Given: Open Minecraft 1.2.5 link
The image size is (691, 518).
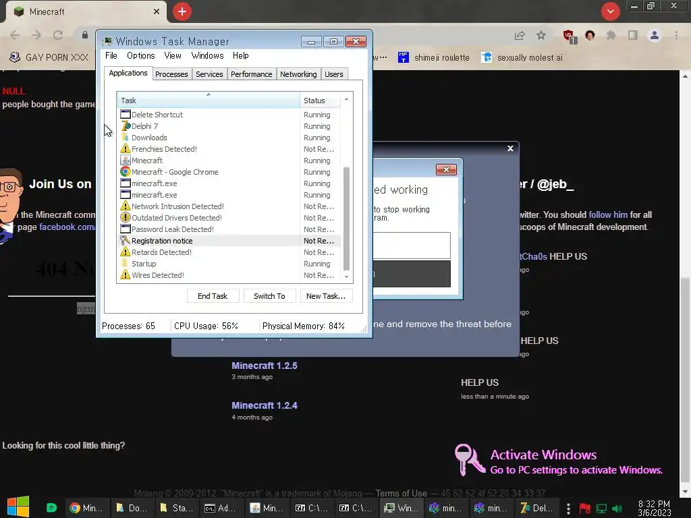Looking at the screenshot, I should [x=265, y=366].
